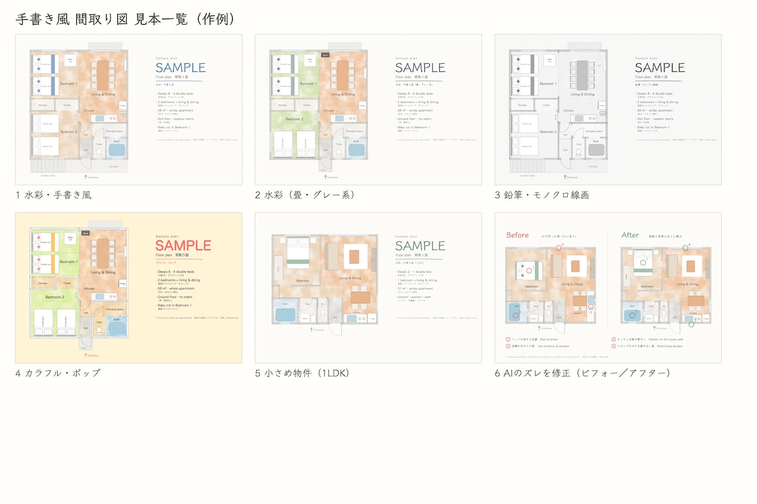Click green circle 4 at the After top wall
The height and width of the screenshot is (504, 757).
tap(685, 247)
